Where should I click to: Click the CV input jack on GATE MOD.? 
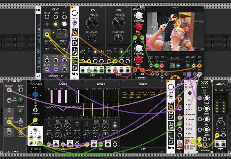coord(9,101)
